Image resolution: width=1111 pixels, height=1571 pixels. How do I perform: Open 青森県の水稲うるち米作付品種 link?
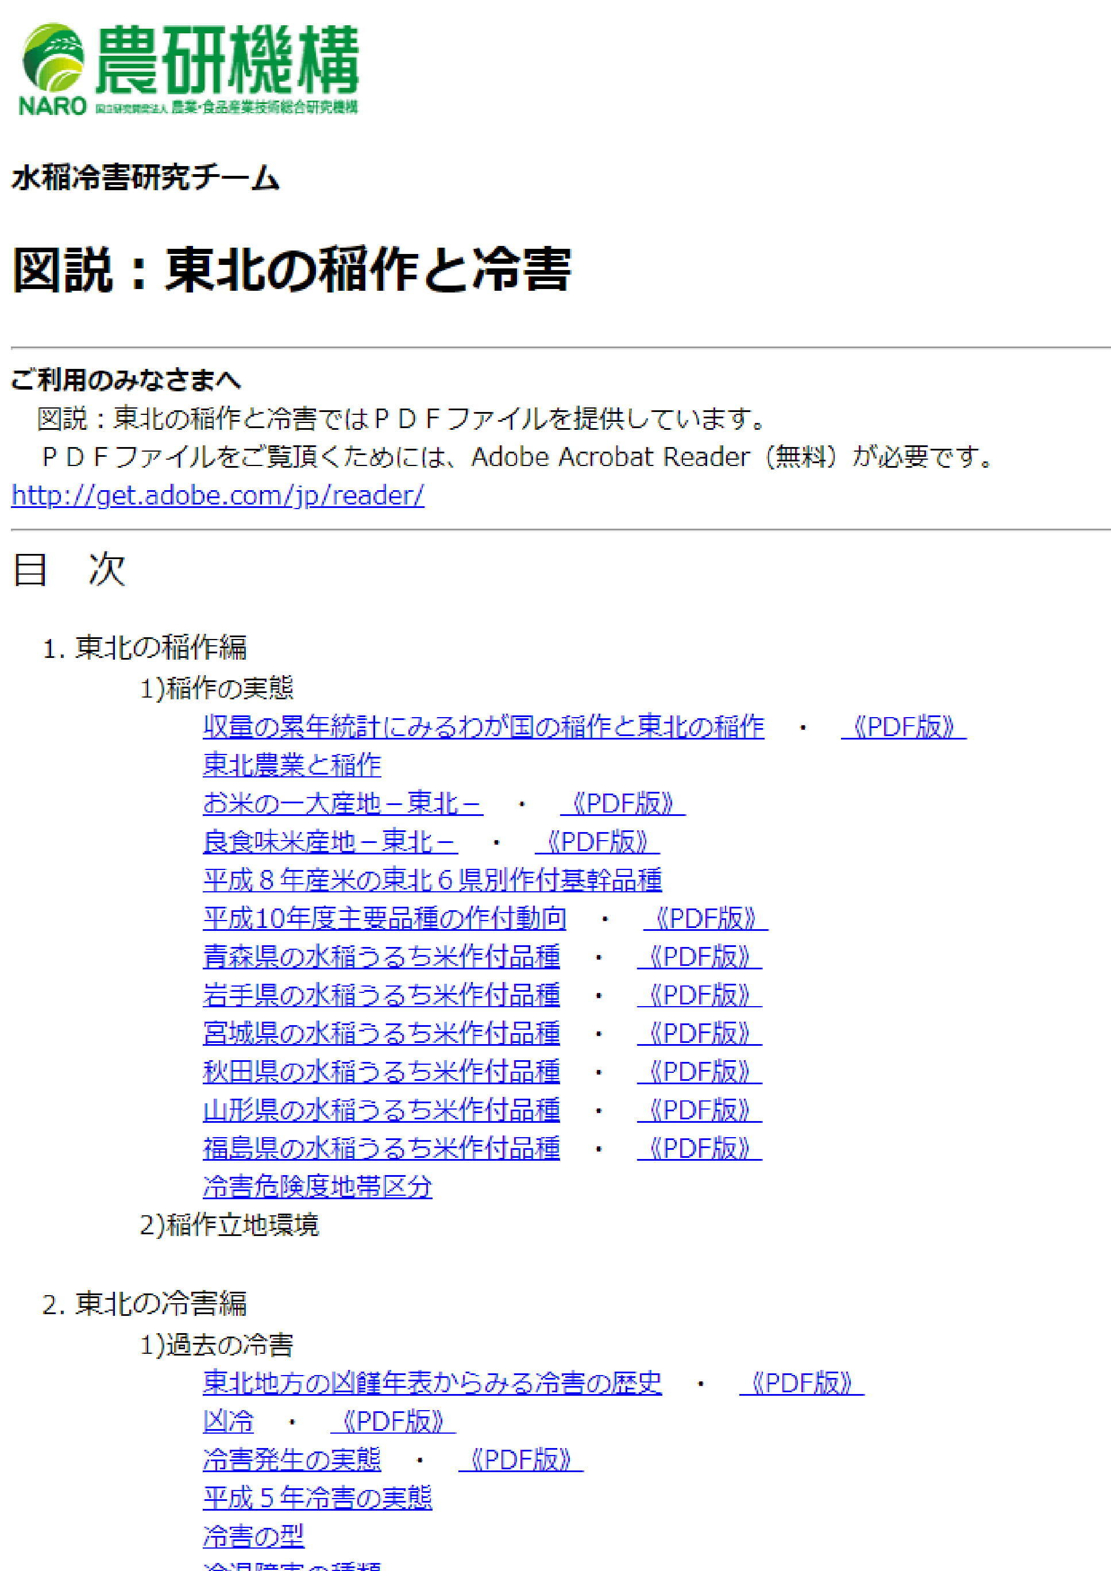[x=381, y=957]
